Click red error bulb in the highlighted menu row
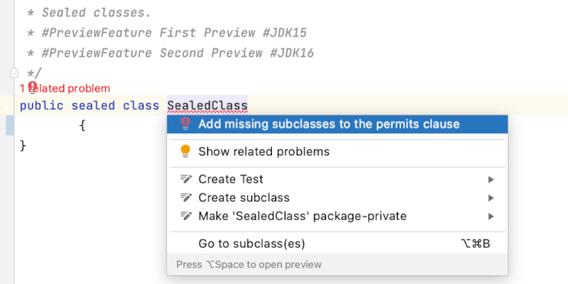This screenshot has width=568, height=284. click(x=185, y=124)
